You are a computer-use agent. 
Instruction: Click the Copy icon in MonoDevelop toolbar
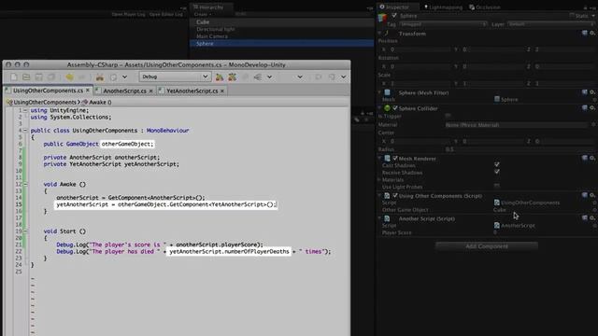[113, 77]
